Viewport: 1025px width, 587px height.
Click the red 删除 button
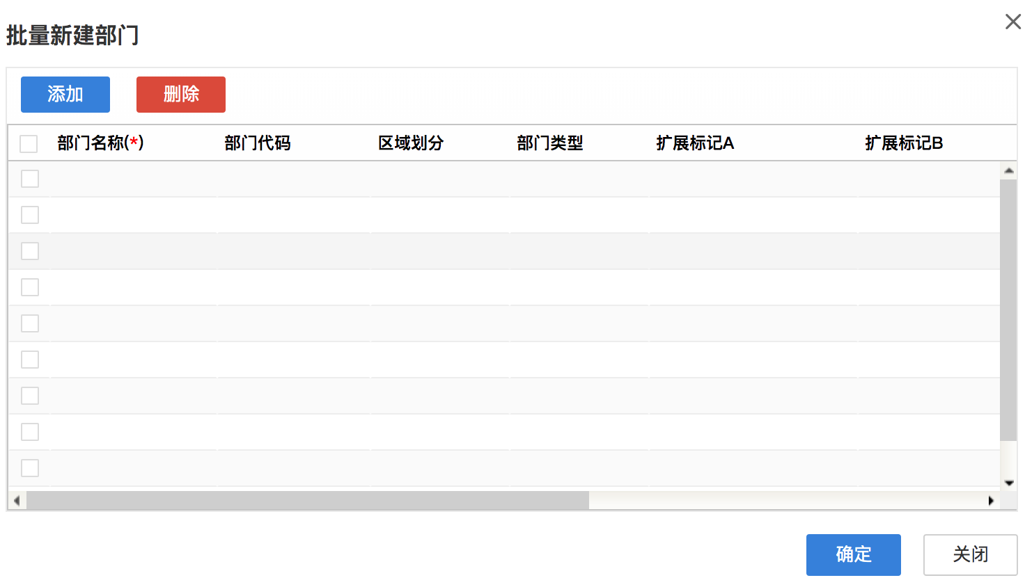point(181,95)
